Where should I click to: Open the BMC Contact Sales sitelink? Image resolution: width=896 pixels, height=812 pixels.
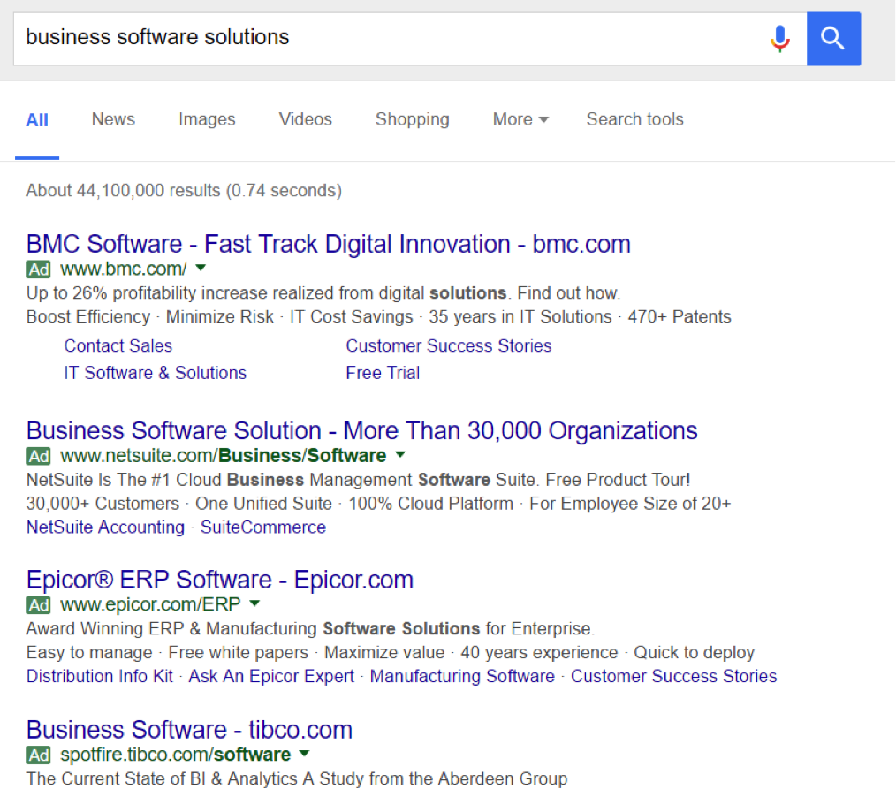click(x=118, y=345)
